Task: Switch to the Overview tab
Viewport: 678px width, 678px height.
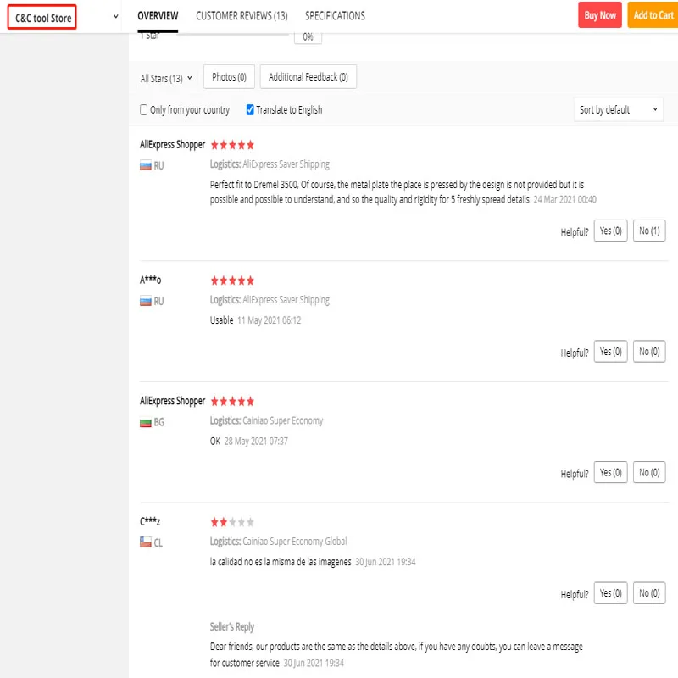Action: [x=158, y=16]
